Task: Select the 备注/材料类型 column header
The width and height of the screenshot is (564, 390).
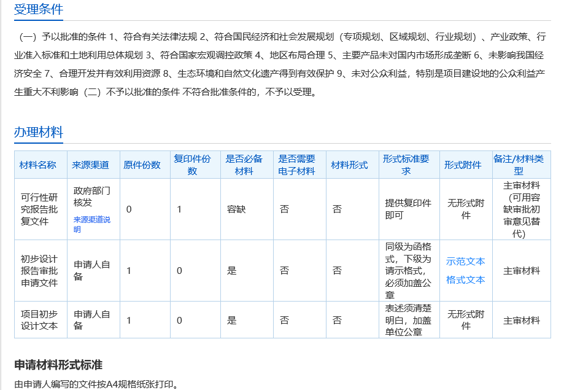Action: (x=519, y=165)
